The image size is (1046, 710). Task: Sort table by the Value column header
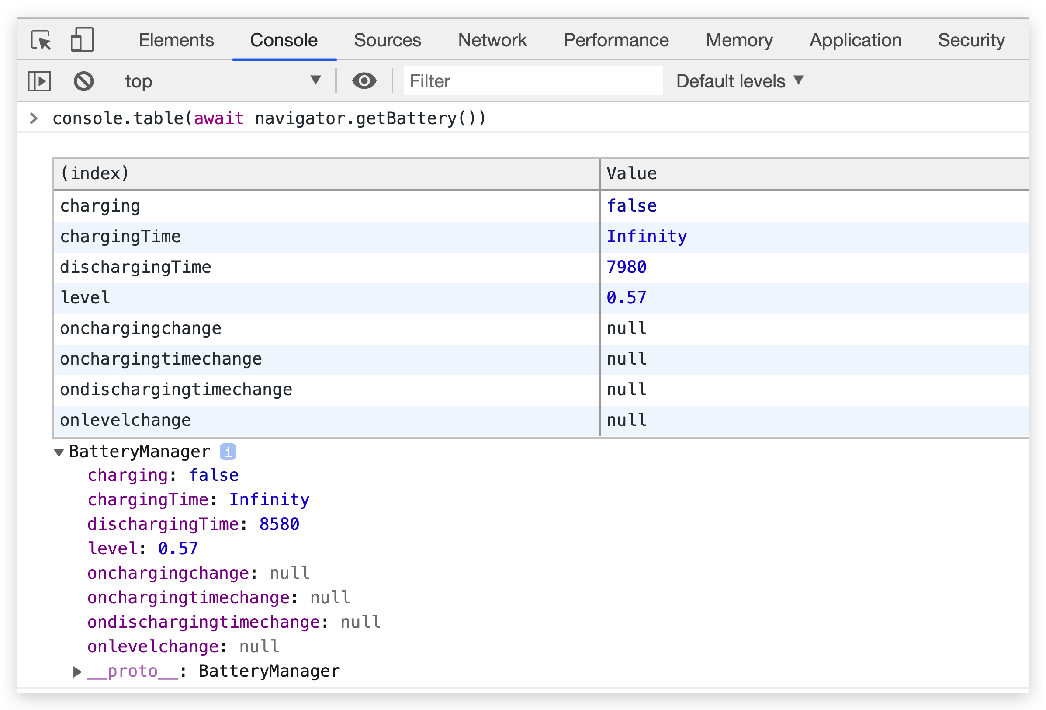813,174
